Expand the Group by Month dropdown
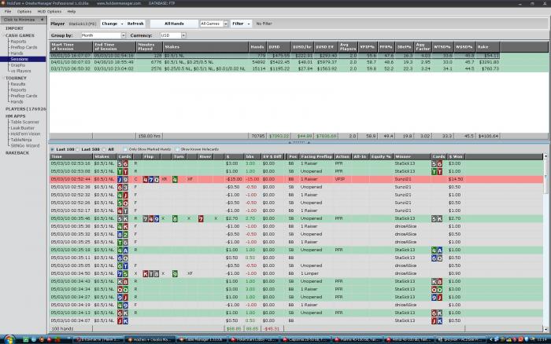Viewport: 551px width, 344px height. [123, 35]
